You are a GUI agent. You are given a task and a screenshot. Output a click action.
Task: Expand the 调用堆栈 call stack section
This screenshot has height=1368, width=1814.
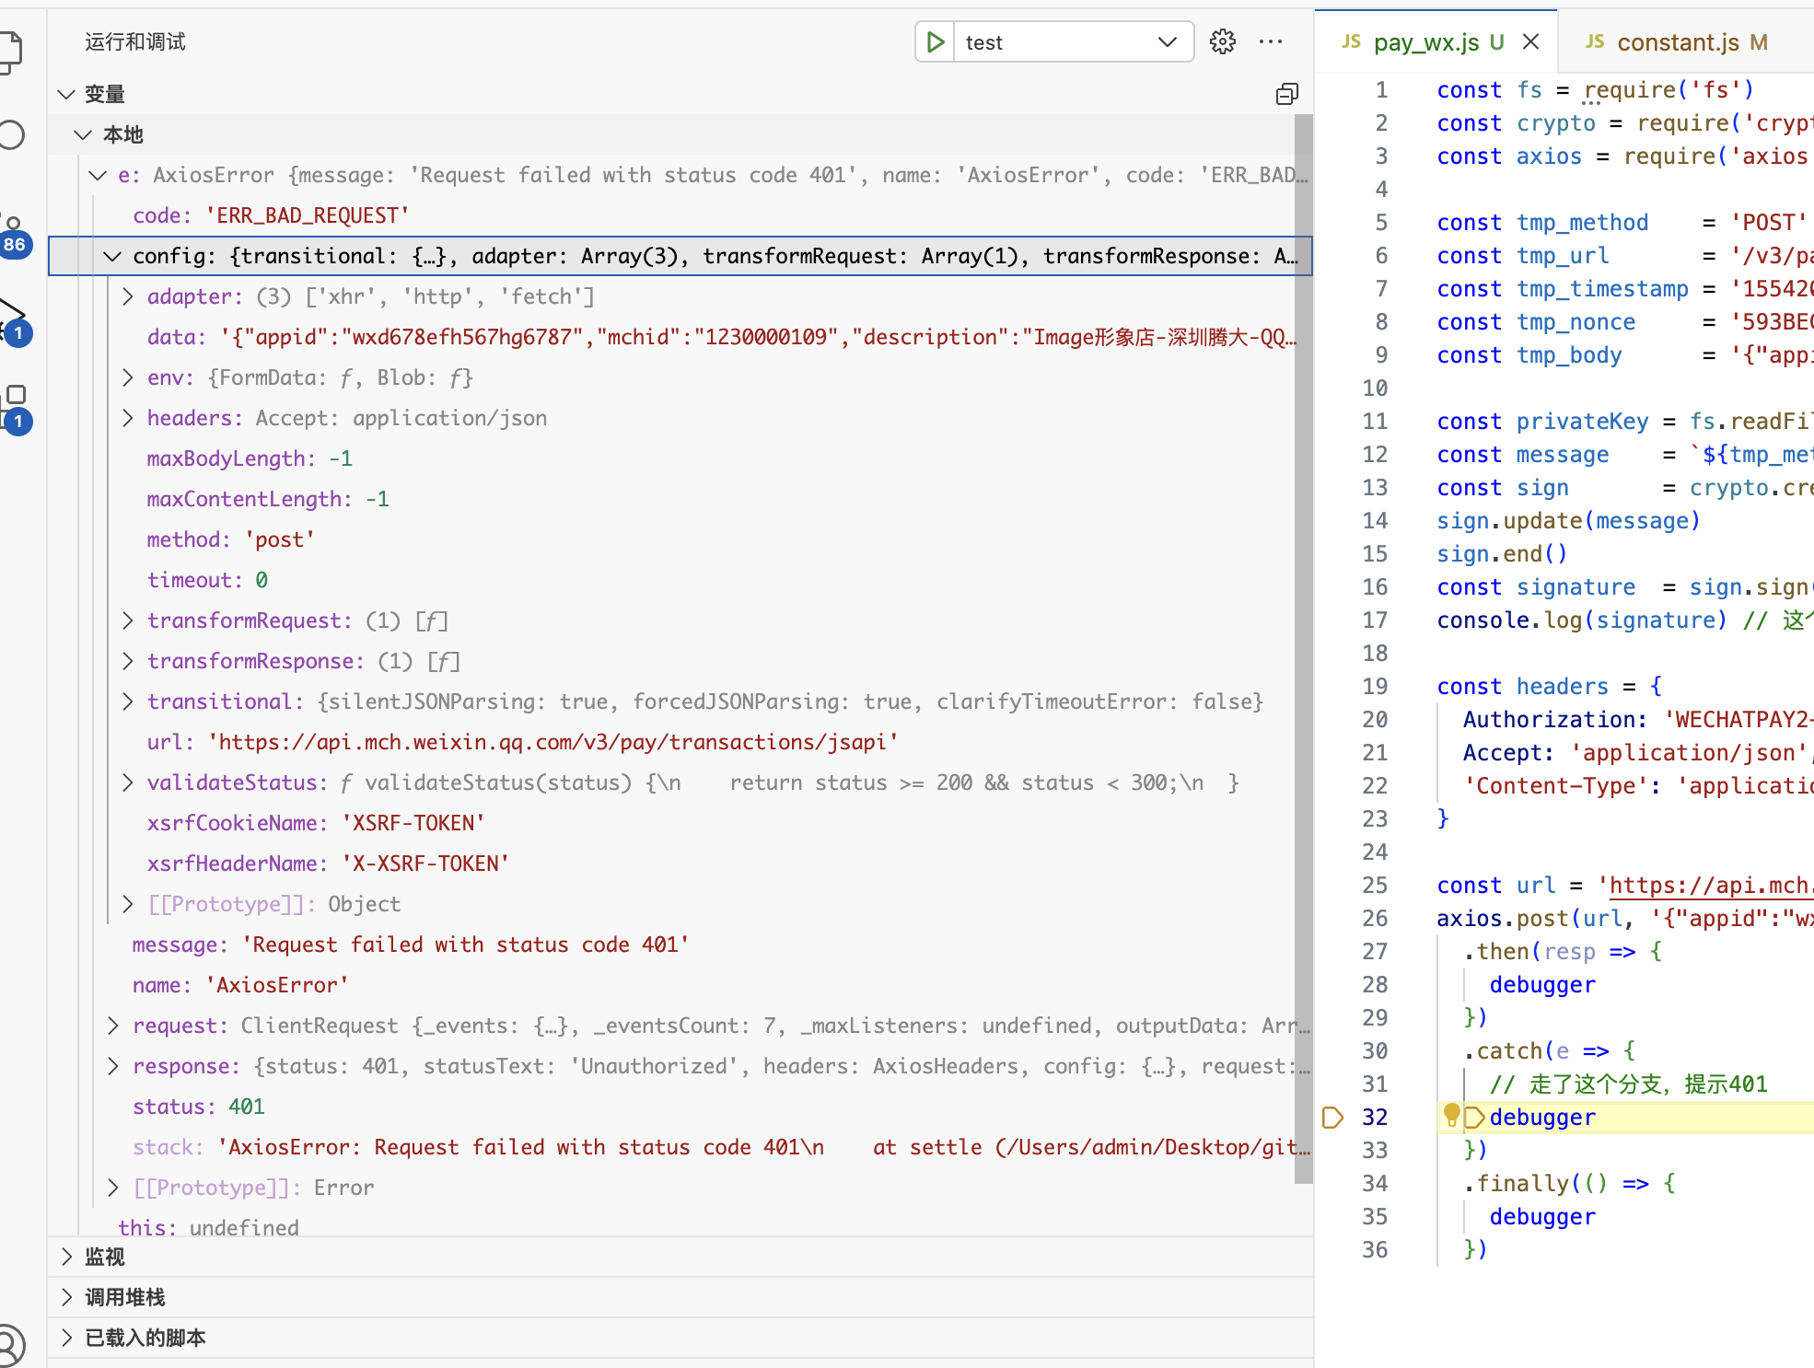125,1297
